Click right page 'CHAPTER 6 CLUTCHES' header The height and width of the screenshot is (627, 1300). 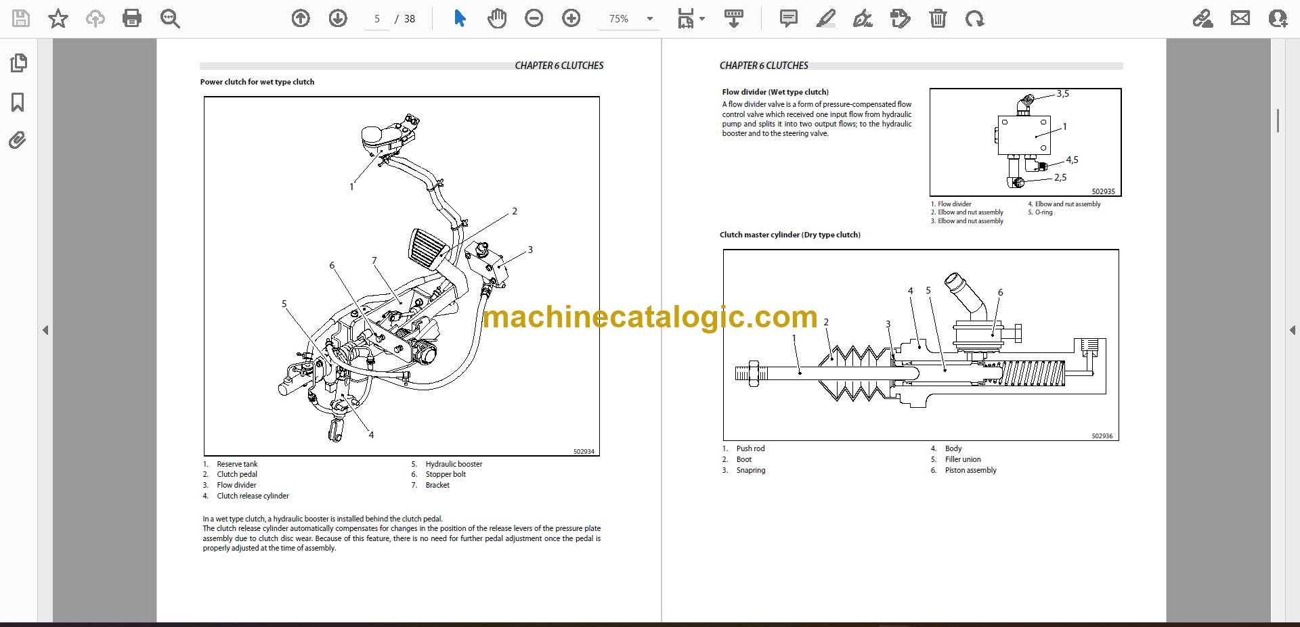[764, 66]
